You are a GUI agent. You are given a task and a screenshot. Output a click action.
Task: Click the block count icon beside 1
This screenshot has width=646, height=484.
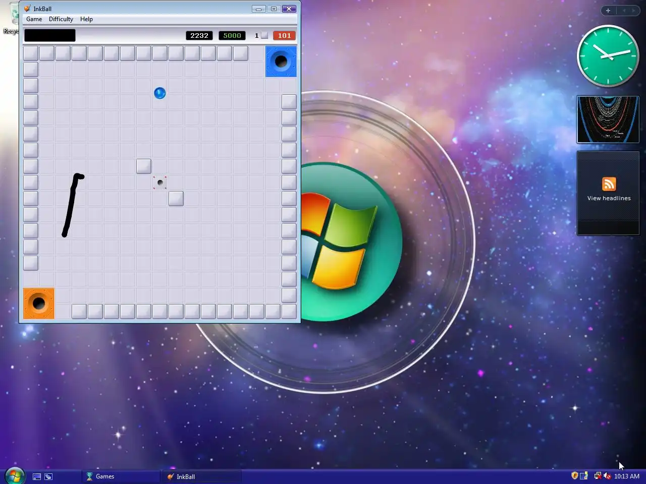(264, 35)
